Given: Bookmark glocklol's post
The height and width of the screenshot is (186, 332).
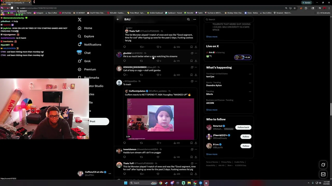Looking at the screenshot, I should coord(191,61).
